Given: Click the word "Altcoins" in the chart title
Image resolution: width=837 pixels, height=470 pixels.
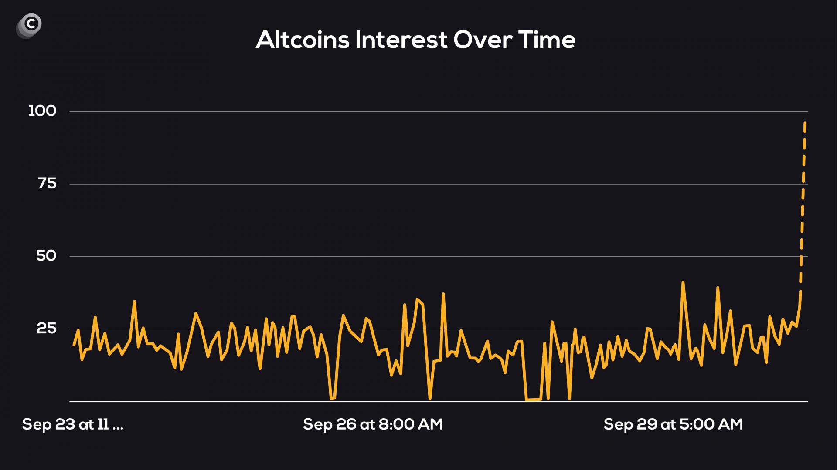Looking at the screenshot, I should (303, 40).
